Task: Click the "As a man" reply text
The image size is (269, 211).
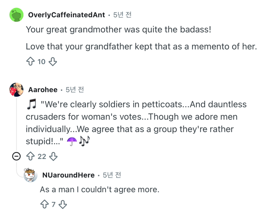Action: pos(100,189)
